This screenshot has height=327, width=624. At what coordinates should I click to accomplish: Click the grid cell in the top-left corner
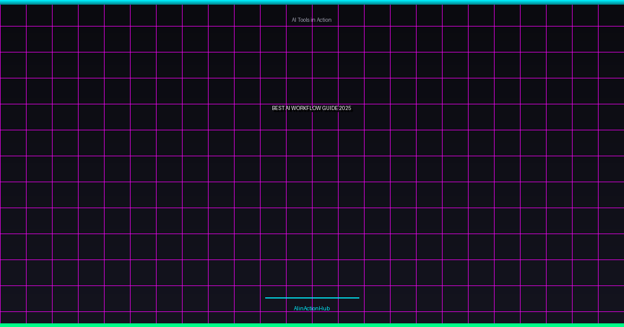point(13,16)
